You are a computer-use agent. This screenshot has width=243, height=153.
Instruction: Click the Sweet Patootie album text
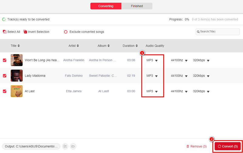103,75
